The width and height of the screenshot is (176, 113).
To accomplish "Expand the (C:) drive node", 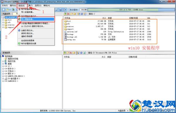I will pyautogui.click(x=3, y=66).
